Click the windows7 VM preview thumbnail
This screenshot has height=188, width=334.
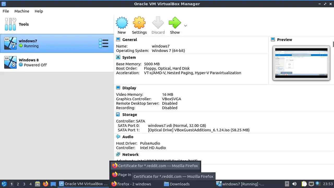[301, 63]
